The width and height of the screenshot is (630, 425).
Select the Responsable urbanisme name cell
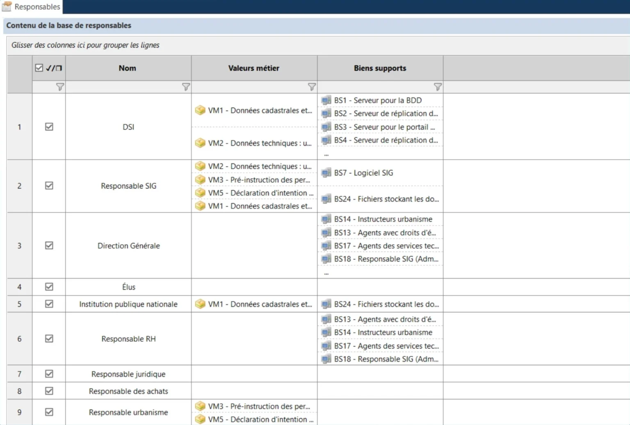pos(128,412)
